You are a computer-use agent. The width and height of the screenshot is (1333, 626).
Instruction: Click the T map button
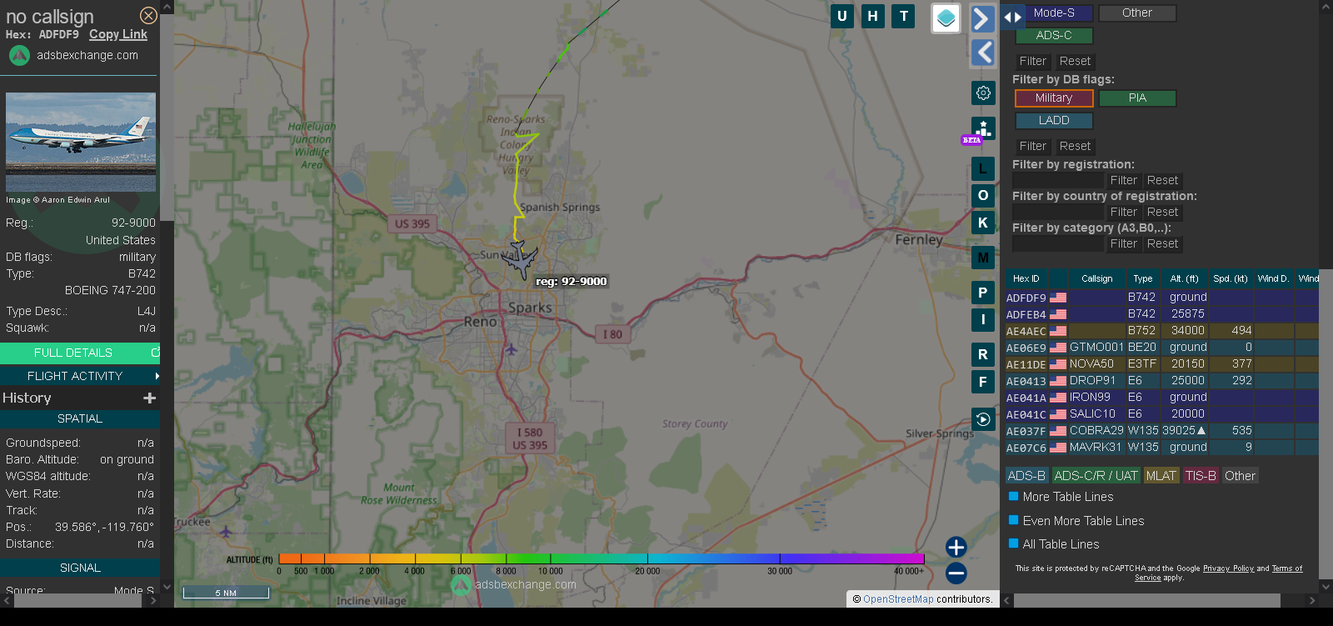[904, 16]
